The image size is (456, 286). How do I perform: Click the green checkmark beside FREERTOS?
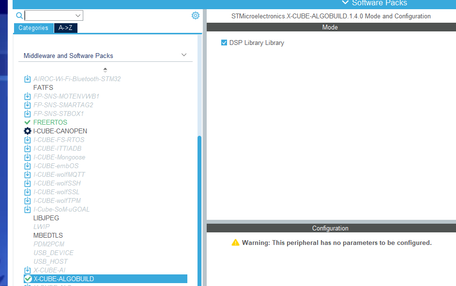[x=27, y=122]
